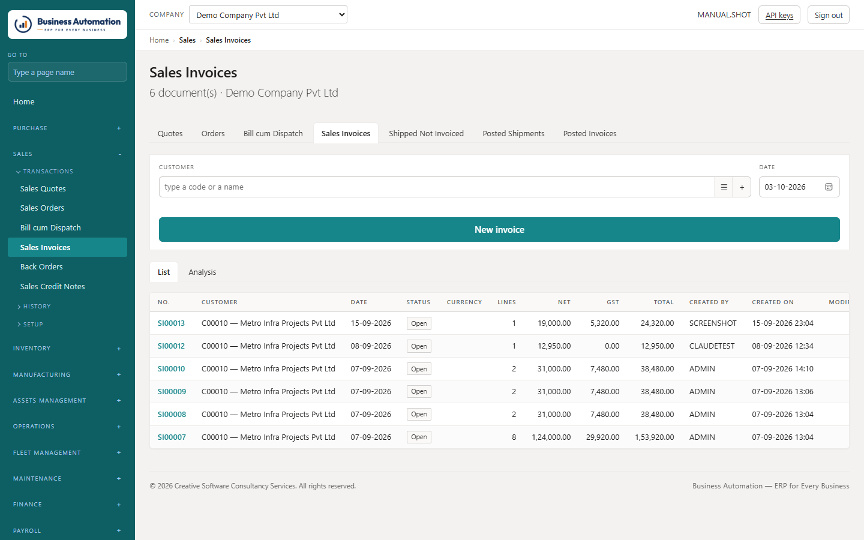Click the 1,53,920.00 total cell
864x540 pixels.
tap(654, 437)
